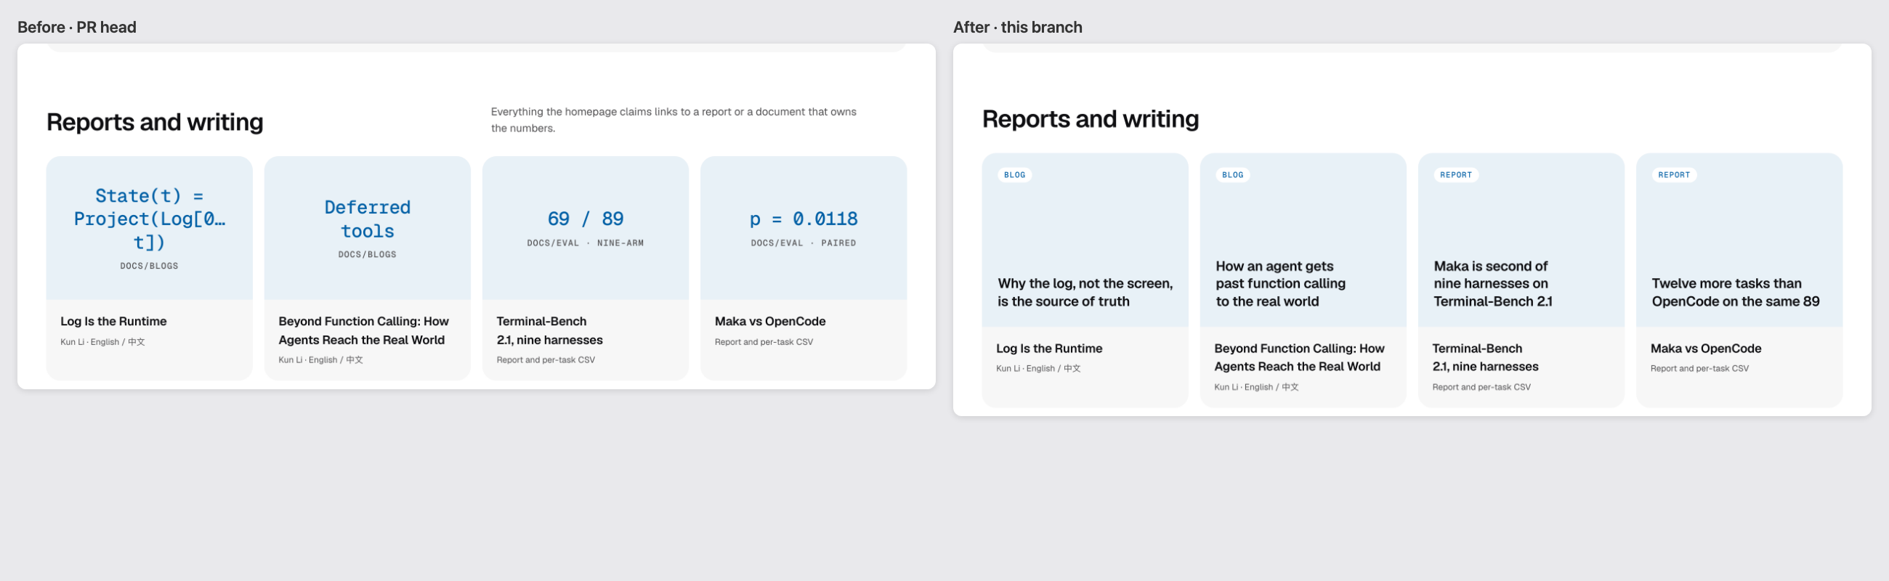Click the REPORT badge on 'Twelve more tasks' card

click(x=1673, y=175)
